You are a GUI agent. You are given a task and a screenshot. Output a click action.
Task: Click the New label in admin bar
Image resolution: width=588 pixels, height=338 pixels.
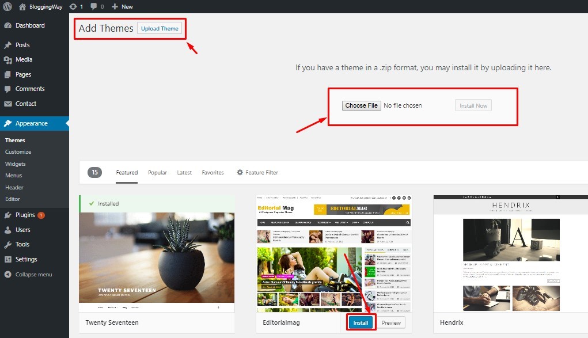tap(127, 7)
